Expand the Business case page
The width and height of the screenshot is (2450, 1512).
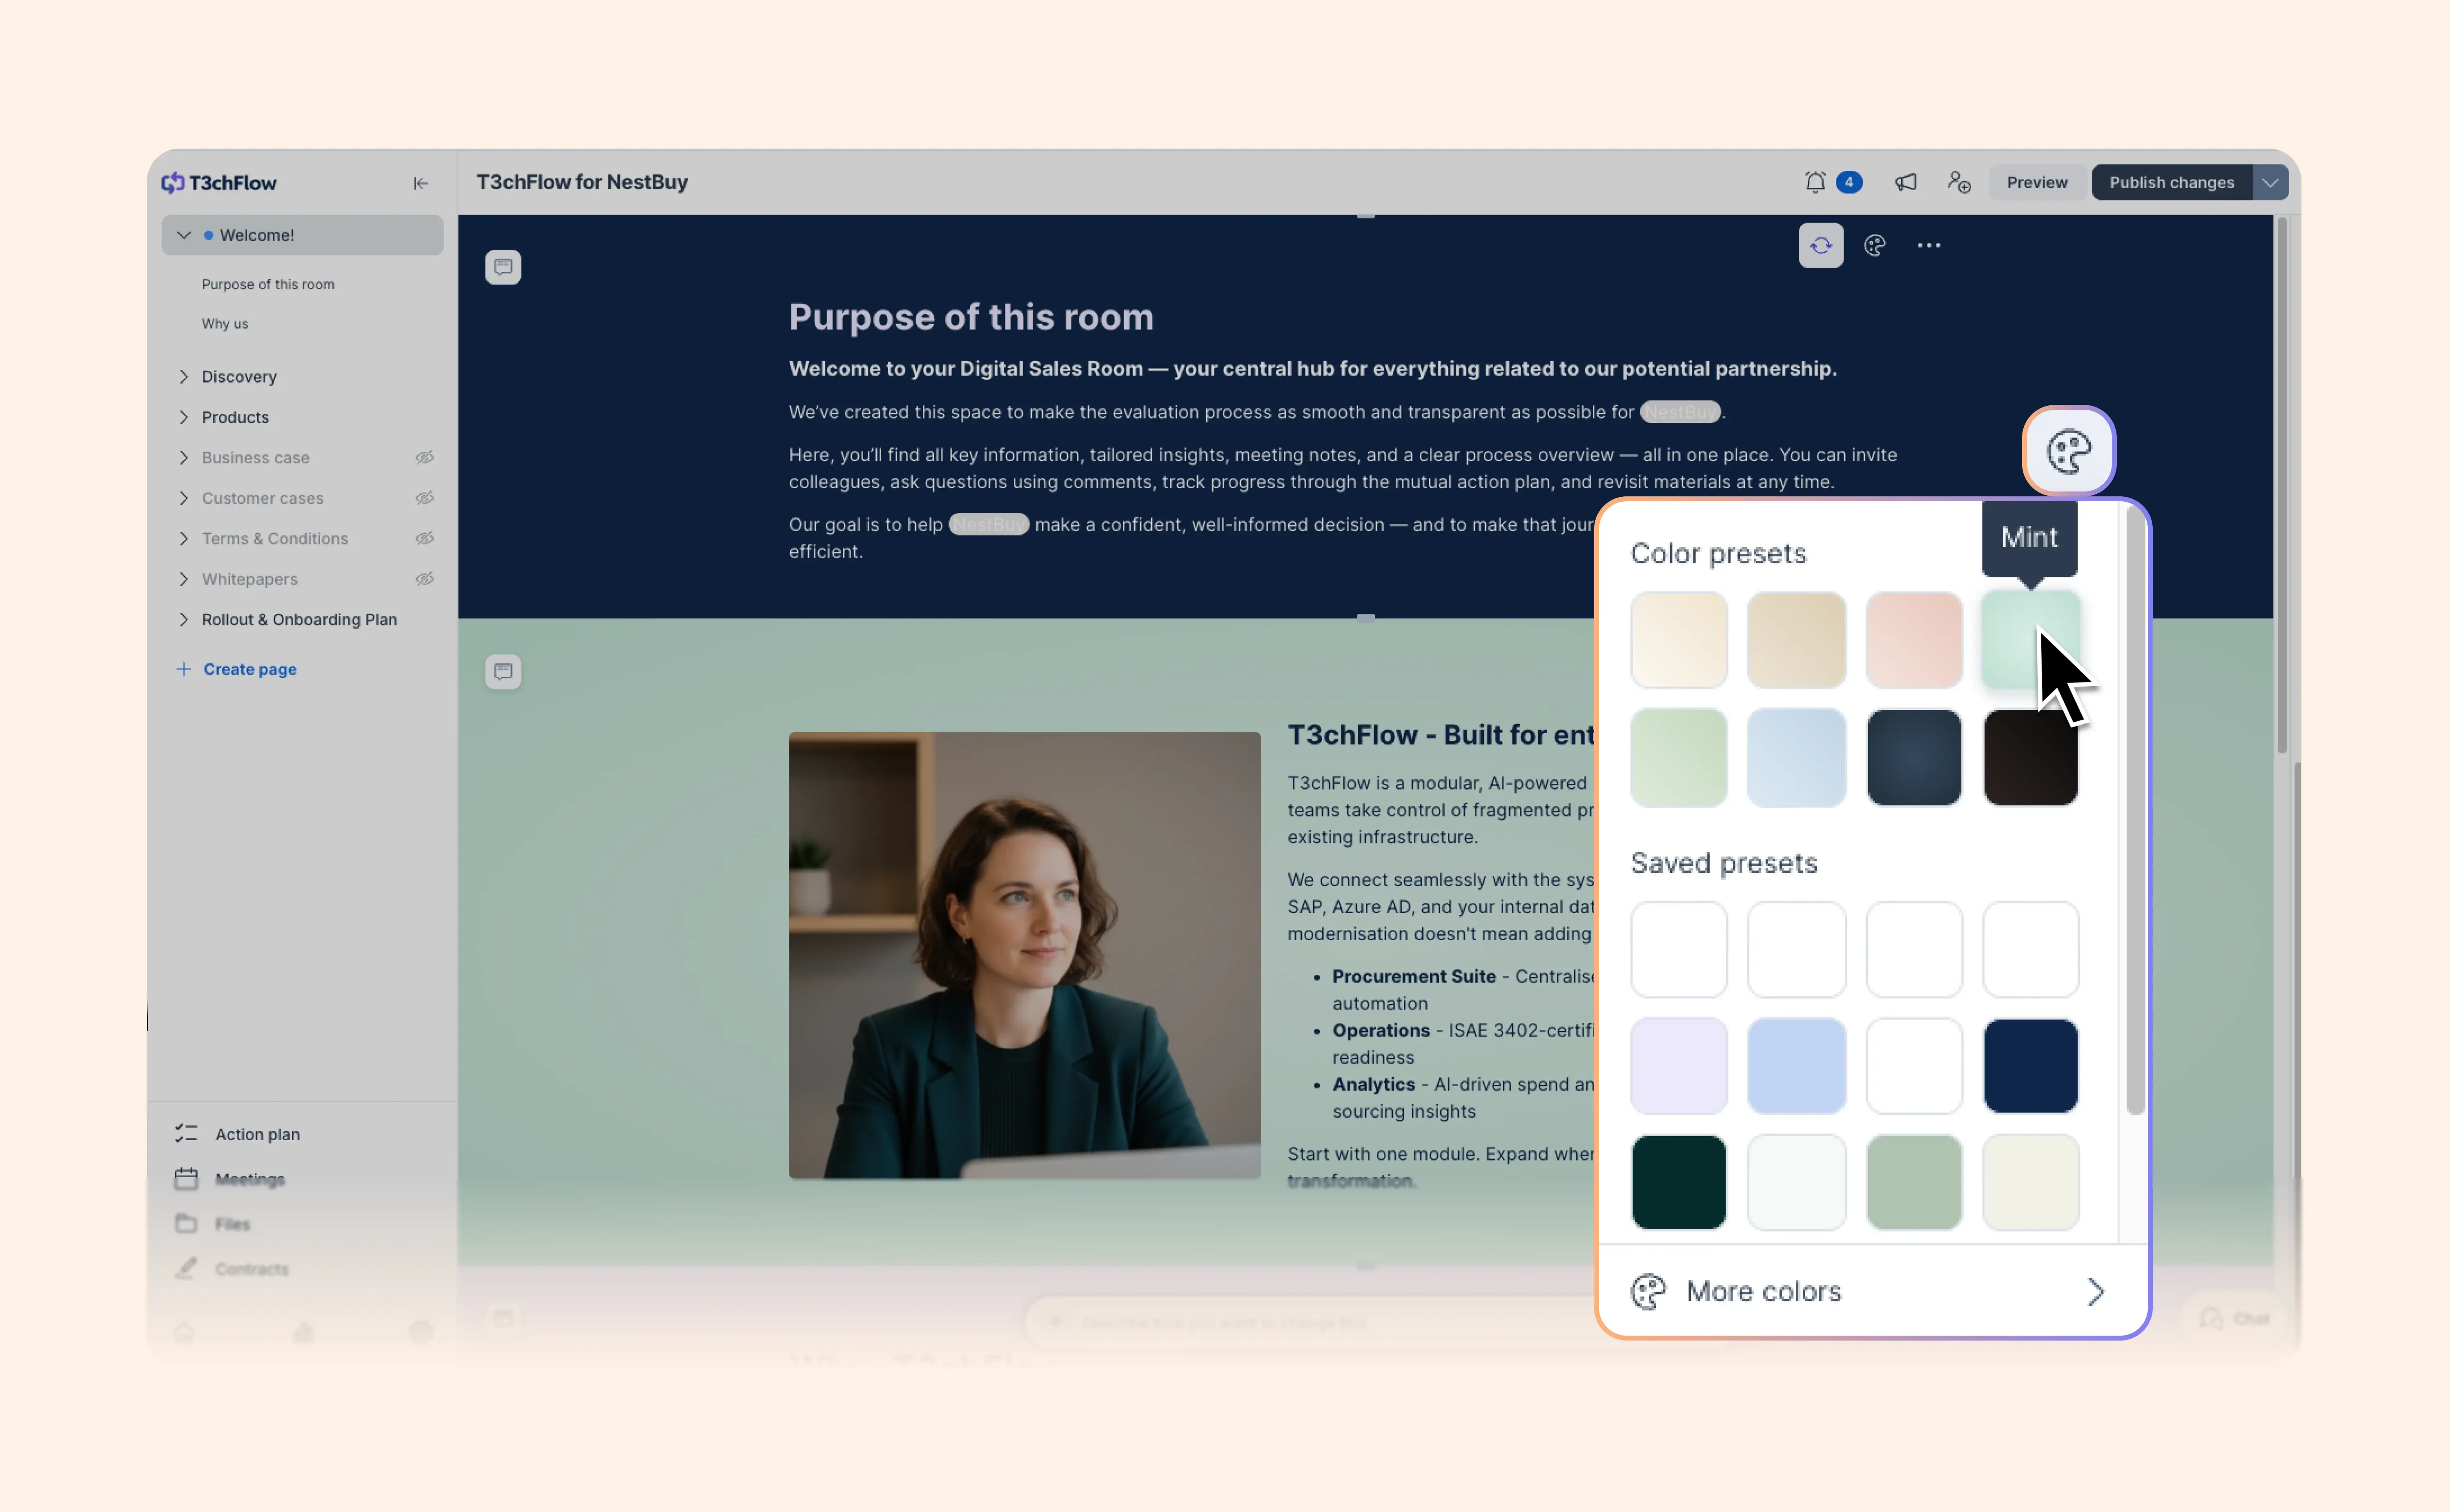(x=184, y=457)
